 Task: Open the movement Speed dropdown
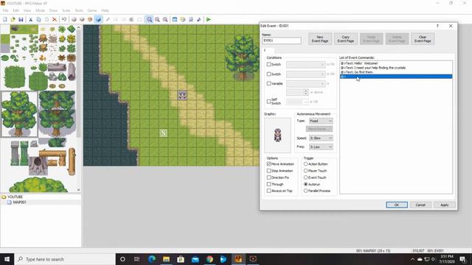pos(321,138)
